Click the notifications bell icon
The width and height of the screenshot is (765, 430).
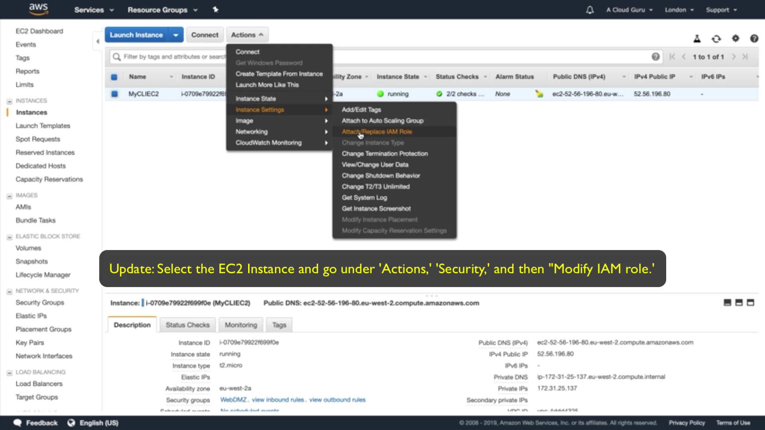point(590,10)
